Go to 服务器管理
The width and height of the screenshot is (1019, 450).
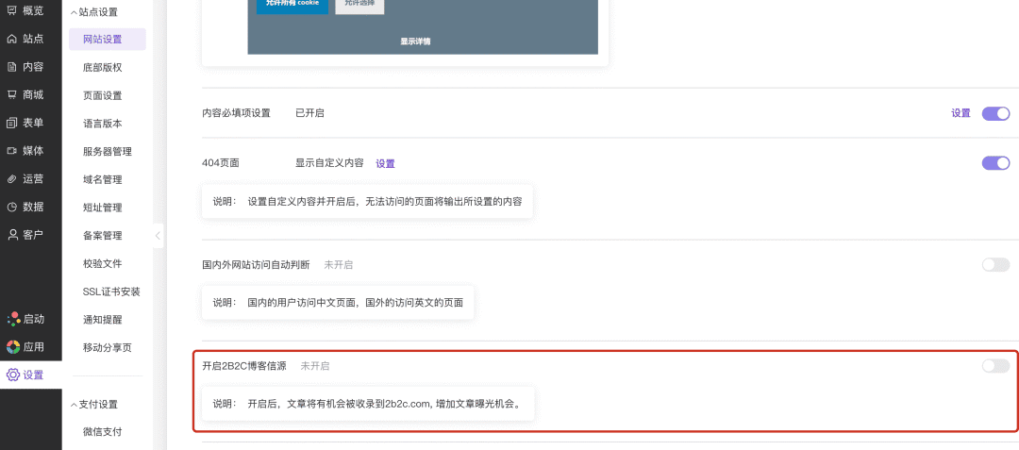(108, 151)
